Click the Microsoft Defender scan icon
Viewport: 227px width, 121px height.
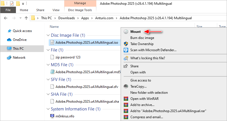[x=126, y=50]
